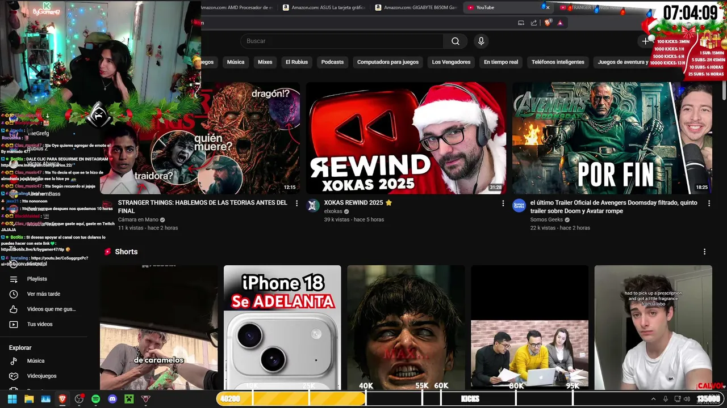Screen dimensions: 727x408
Task: Select the Música filter chip
Action: pyautogui.click(x=236, y=62)
